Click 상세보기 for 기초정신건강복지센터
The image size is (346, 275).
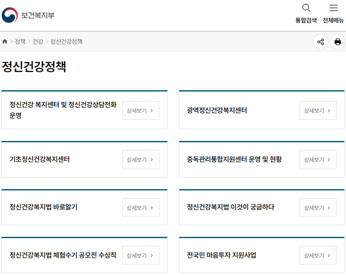click(141, 160)
